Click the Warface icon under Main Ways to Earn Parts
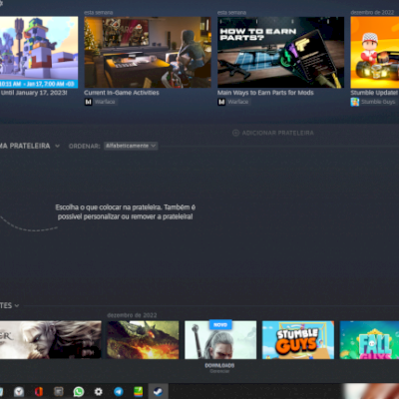This screenshot has width=399, height=399. point(221,102)
